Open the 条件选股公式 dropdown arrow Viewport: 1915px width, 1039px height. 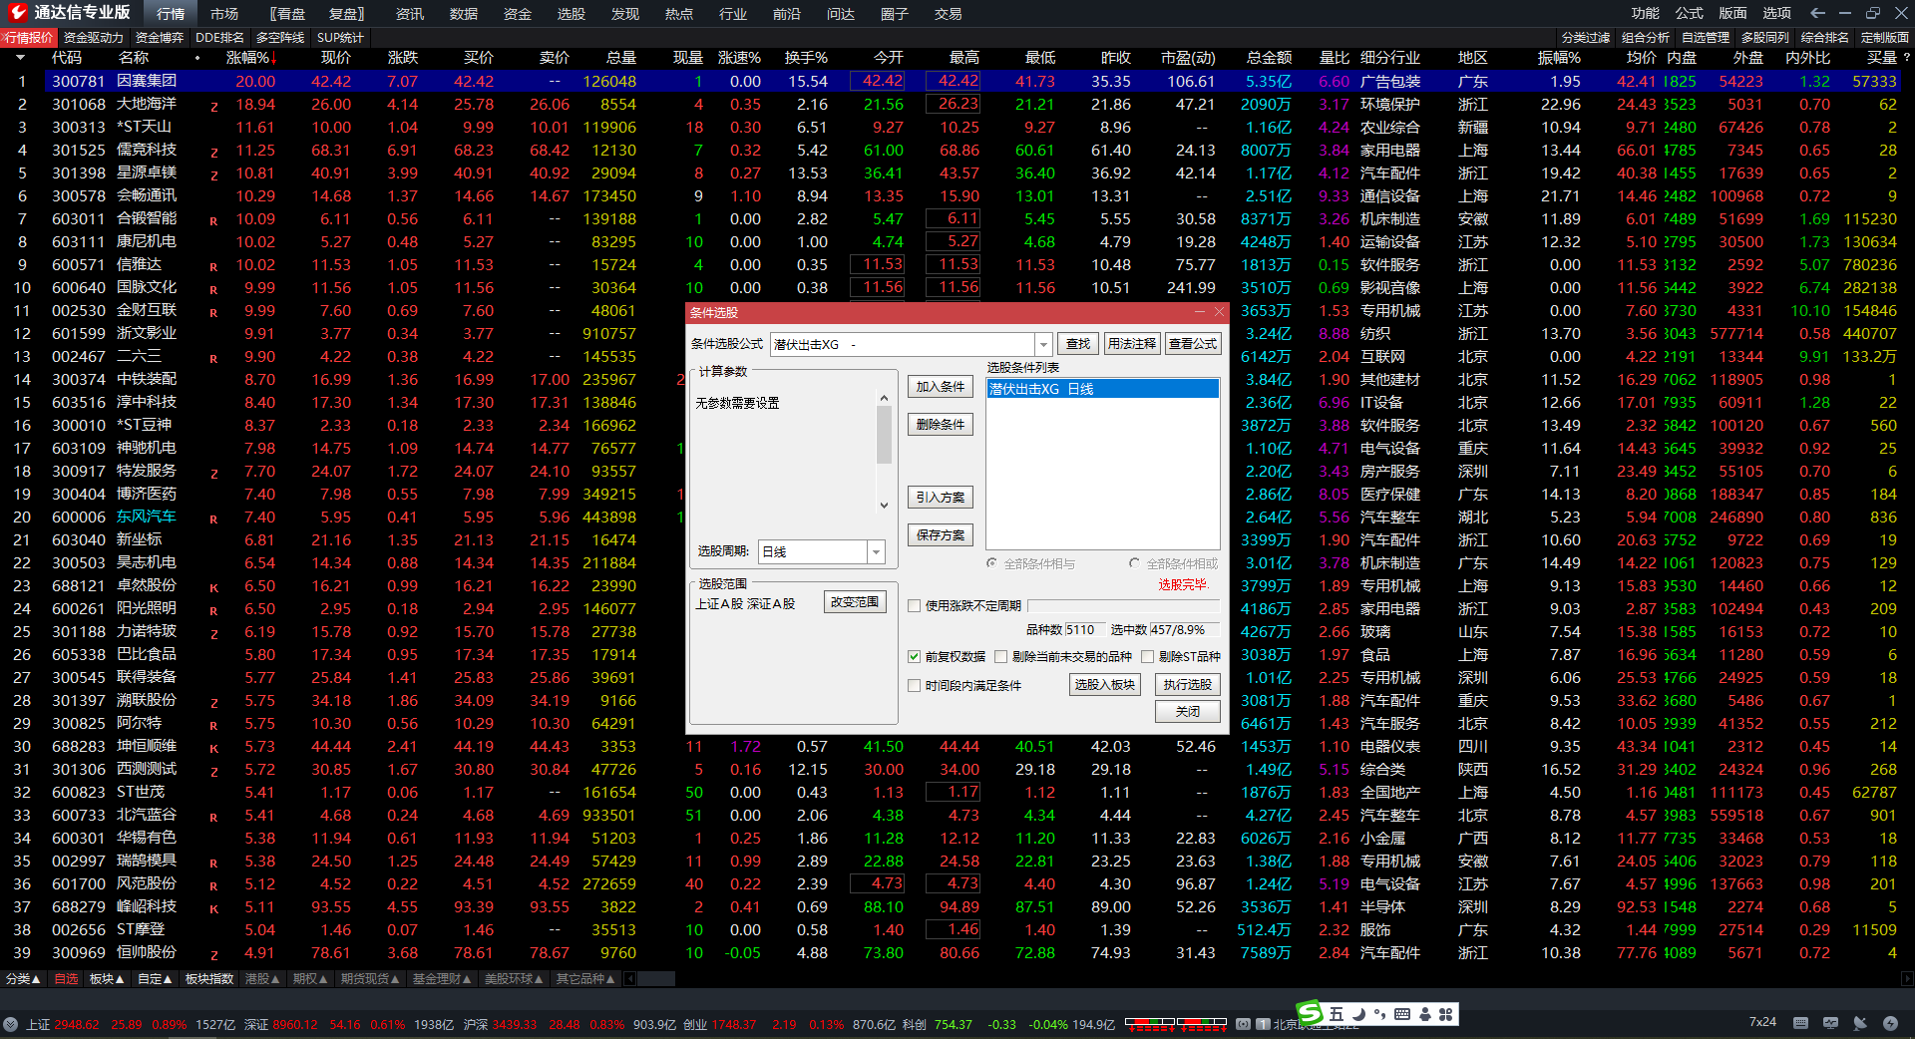(x=1043, y=344)
